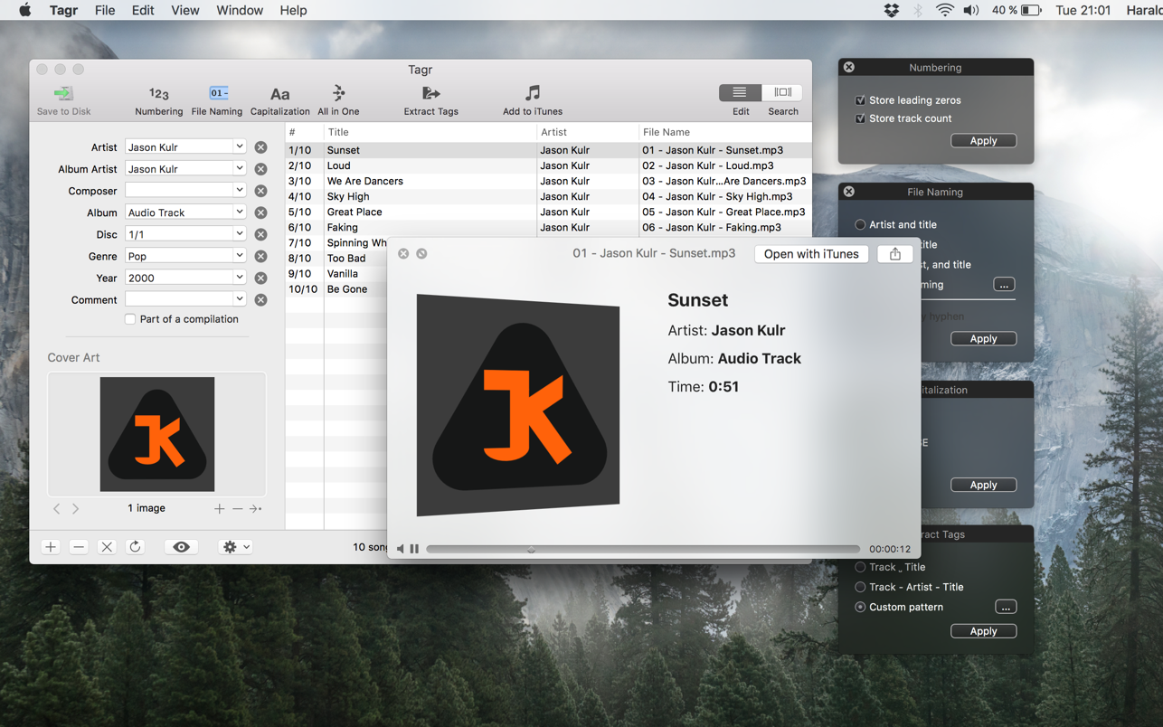Screen dimensions: 1163x727
Task: Open the Window menu
Action: 240,10
